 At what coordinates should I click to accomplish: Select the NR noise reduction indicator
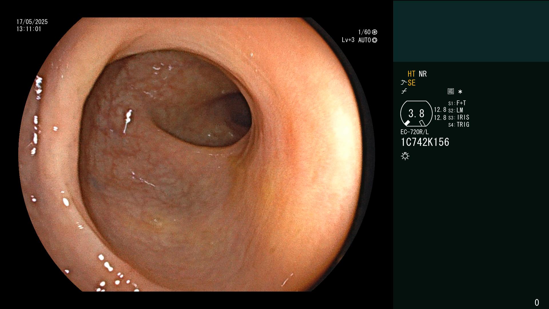pos(423,74)
